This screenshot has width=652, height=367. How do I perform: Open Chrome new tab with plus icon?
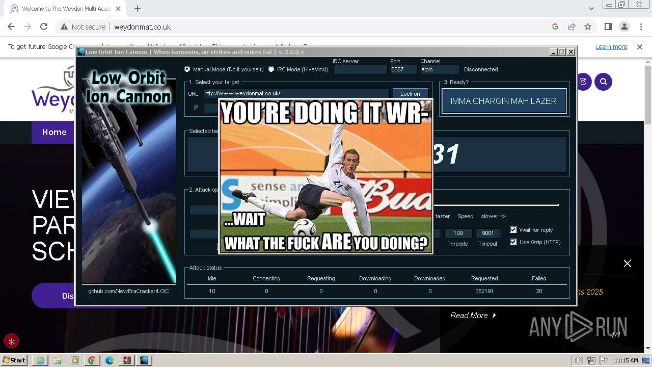138,9
